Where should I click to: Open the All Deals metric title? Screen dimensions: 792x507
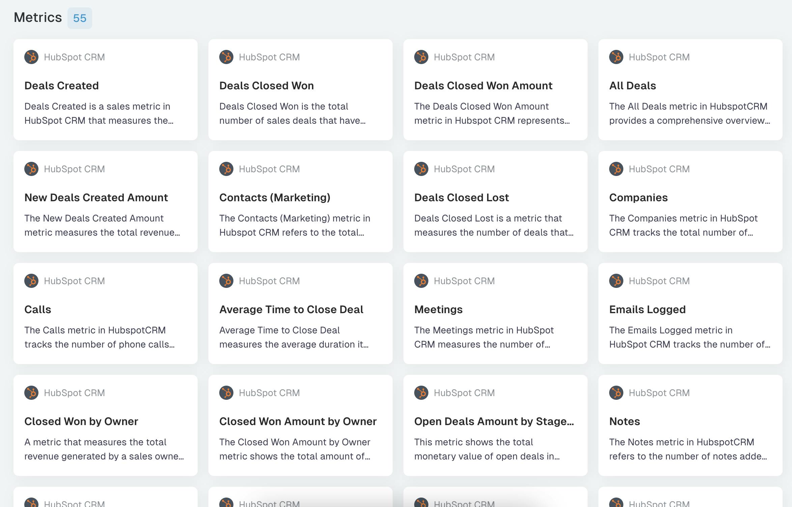[x=632, y=86]
